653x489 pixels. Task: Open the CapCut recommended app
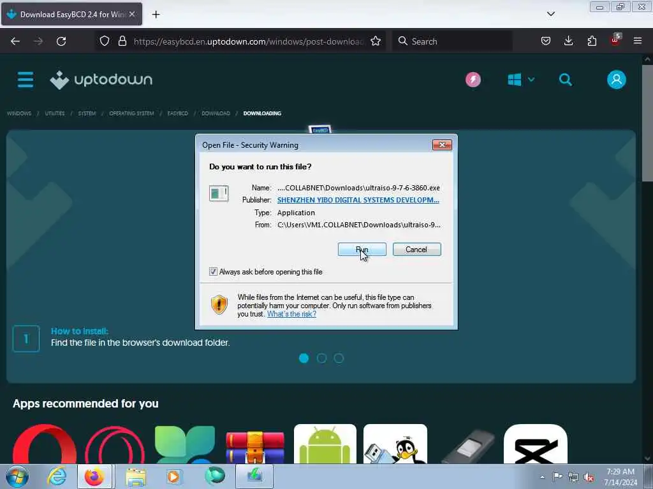(x=536, y=444)
